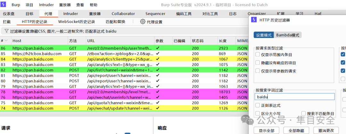
Task: Select the 代理 tool tab
Action: (x=49, y=14)
